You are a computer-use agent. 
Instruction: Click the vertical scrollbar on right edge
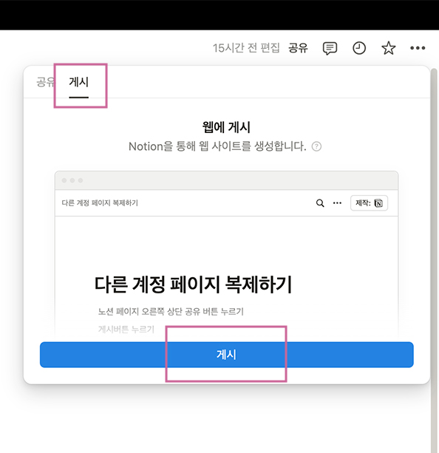coord(434,260)
